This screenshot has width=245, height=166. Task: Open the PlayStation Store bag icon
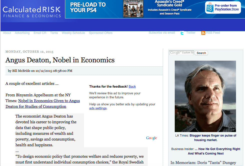pyautogui.click(x=210, y=7)
